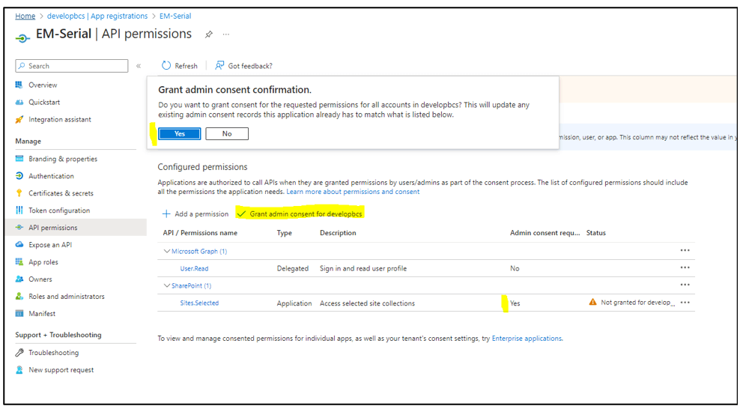The width and height of the screenshot is (740, 409).
Task: Collapse the sidebar with double-chevron icon
Action: tap(139, 66)
